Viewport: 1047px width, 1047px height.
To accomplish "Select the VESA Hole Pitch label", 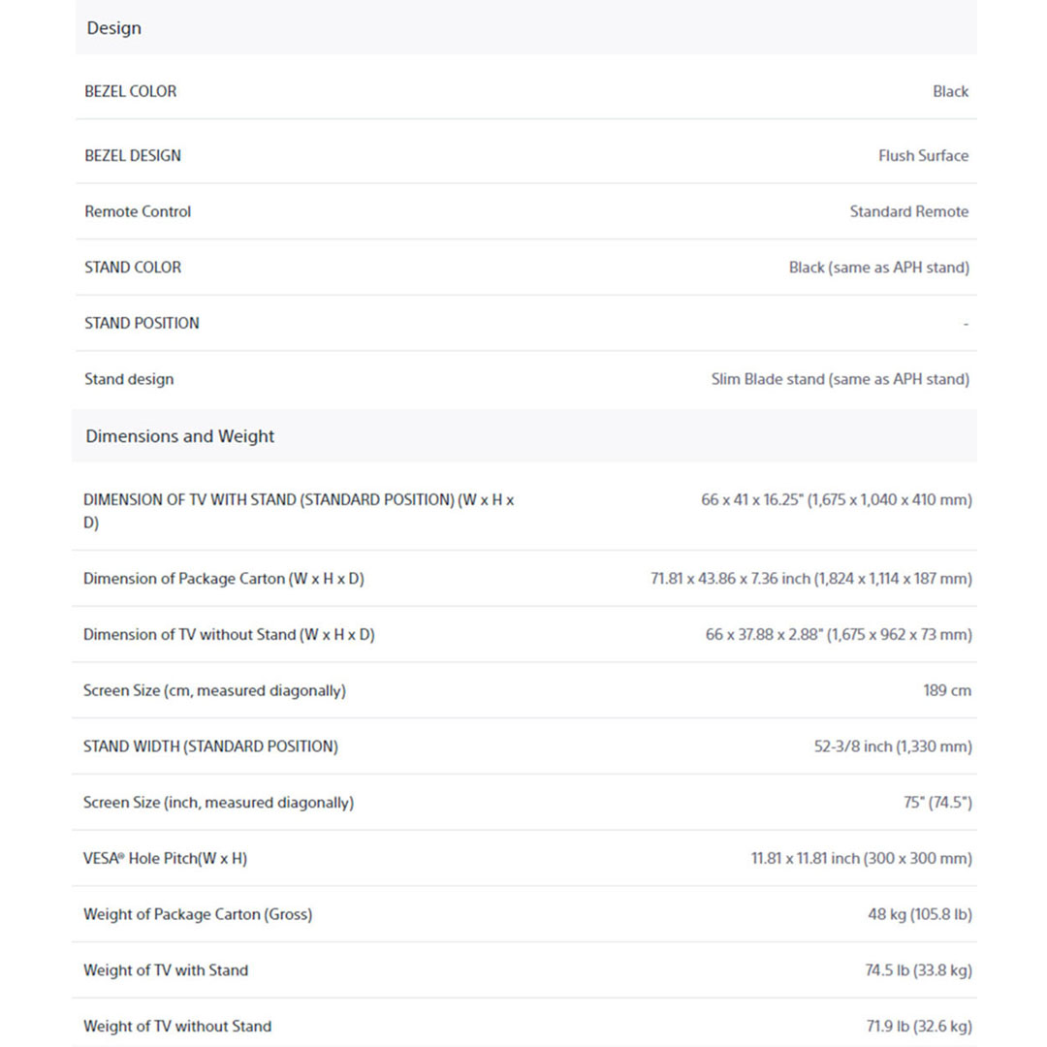I will tap(165, 859).
